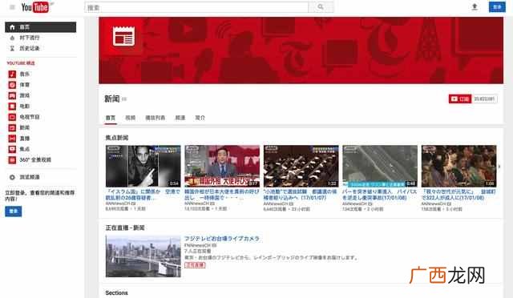Open the FNNnewsCH channel link
This screenshot has width=513, height=298.
(x=197, y=245)
